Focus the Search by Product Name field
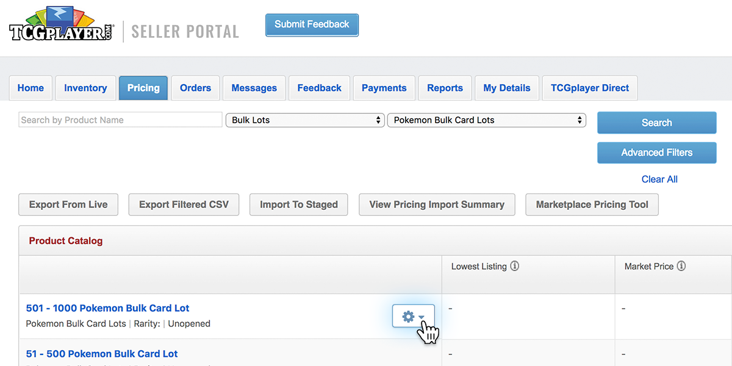 (x=120, y=120)
